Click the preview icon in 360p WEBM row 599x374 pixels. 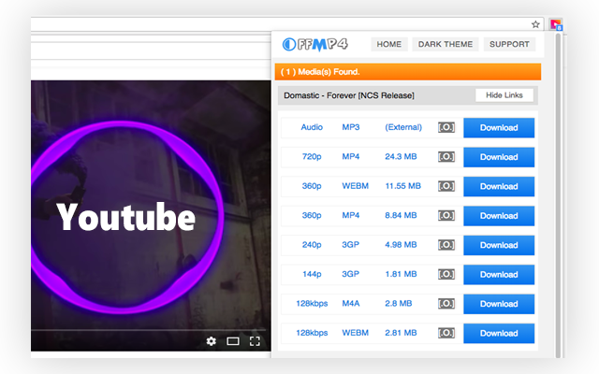446,186
